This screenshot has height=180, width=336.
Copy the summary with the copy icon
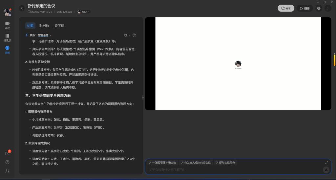pyautogui.click(x=125, y=35)
